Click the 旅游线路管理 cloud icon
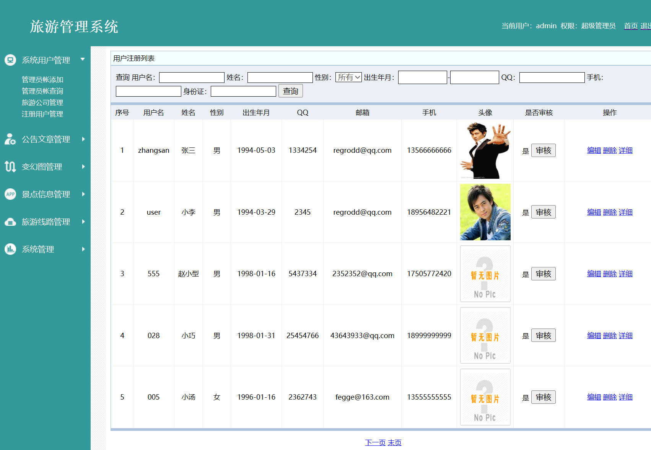651x450 pixels. tap(10, 222)
